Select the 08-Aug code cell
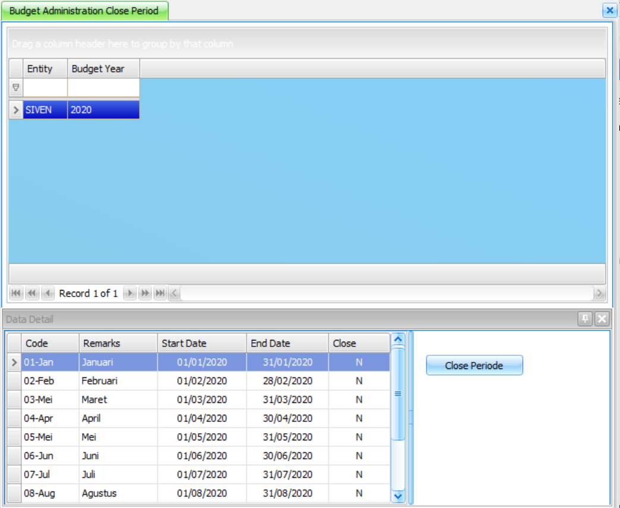Viewport: 620px width, 508px height. click(50, 493)
